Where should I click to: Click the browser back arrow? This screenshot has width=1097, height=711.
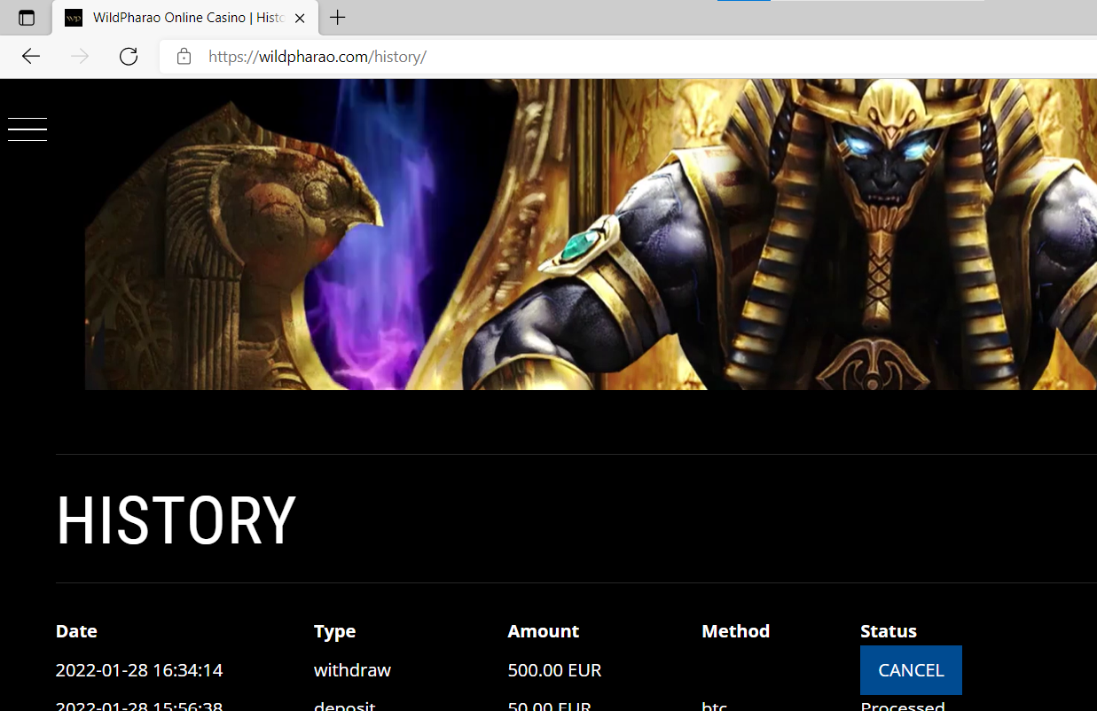point(31,57)
